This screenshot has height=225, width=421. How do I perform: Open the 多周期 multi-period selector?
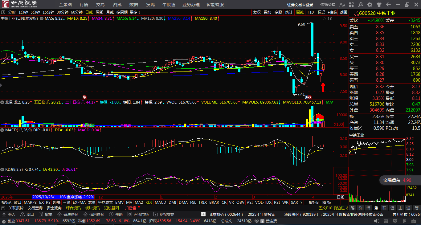(122, 12)
